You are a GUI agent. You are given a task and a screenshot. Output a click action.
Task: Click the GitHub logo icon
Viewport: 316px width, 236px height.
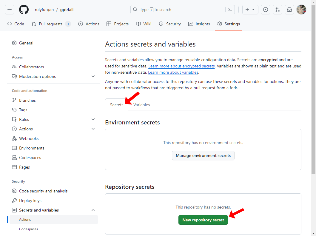point(24,10)
